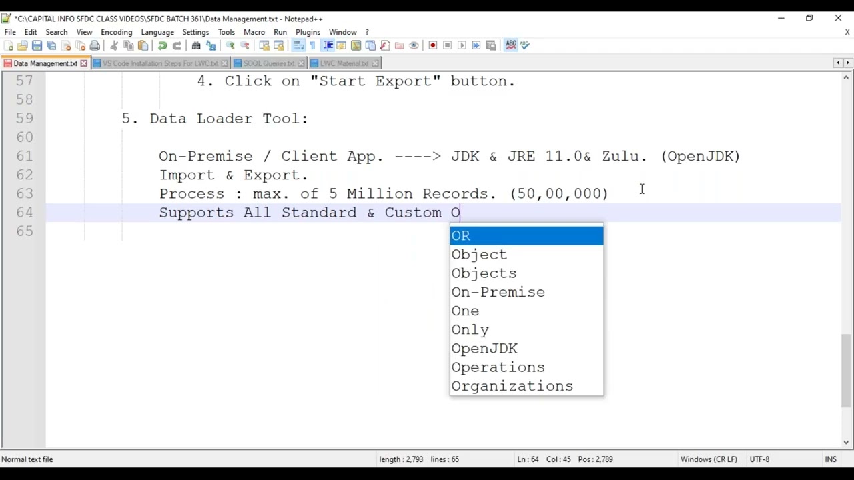Close the SOQL Queries.txt tab
Screen dimensions: 854x480
(301, 63)
